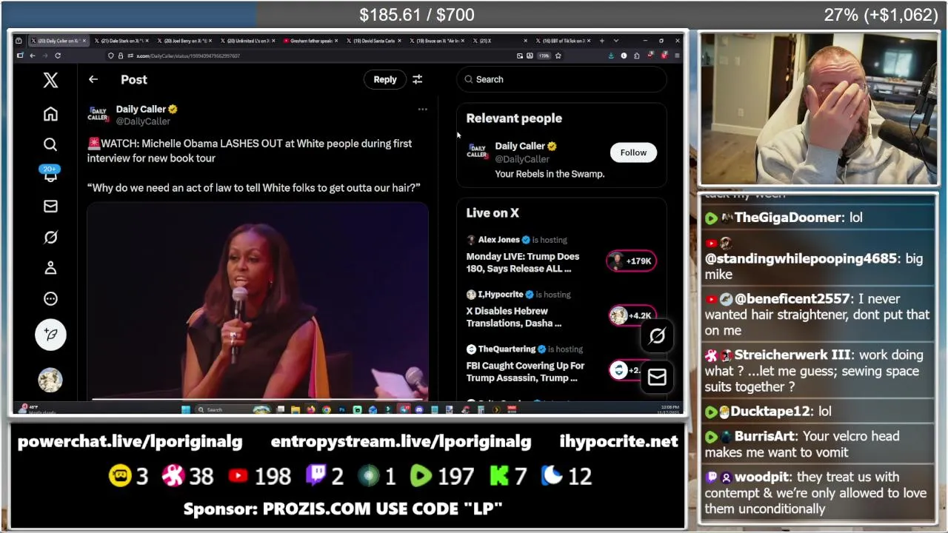Image resolution: width=948 pixels, height=533 pixels.
Task: Switch to the David Santa Carla tab
Action: (x=373, y=41)
